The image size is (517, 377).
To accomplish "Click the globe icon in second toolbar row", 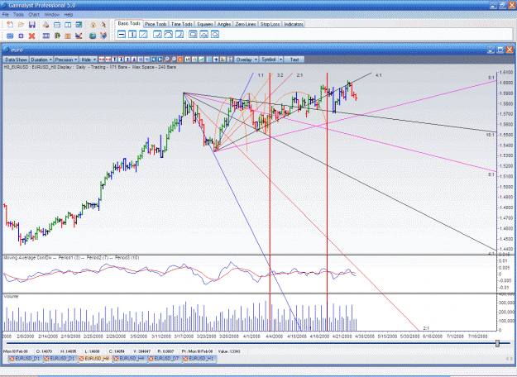I will pyautogui.click(x=93, y=36).
